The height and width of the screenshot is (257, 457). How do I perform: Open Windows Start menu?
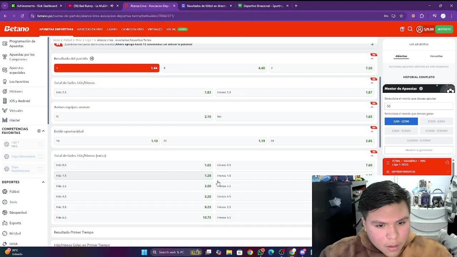coord(144,252)
